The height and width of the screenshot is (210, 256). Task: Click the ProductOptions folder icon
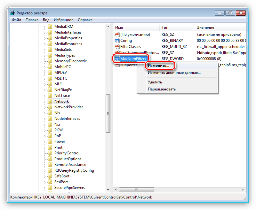(x=50, y=159)
